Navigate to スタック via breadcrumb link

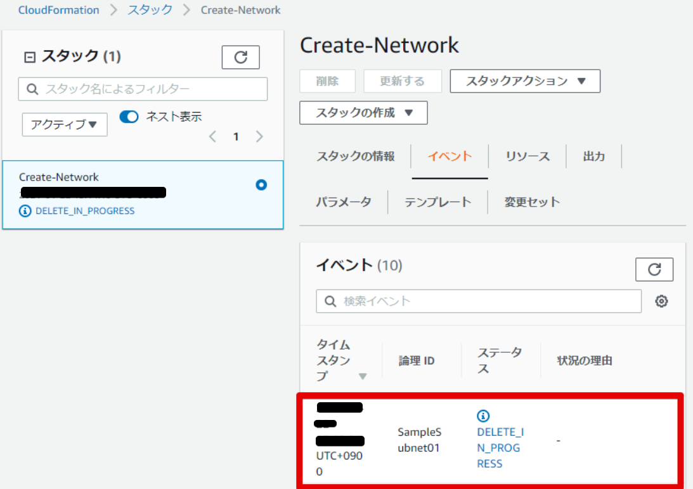coord(149,10)
